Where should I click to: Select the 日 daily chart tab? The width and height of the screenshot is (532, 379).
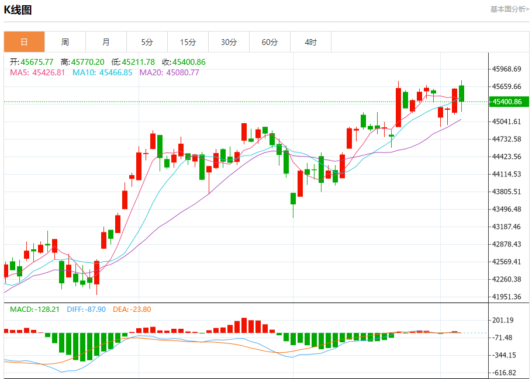(x=24, y=42)
